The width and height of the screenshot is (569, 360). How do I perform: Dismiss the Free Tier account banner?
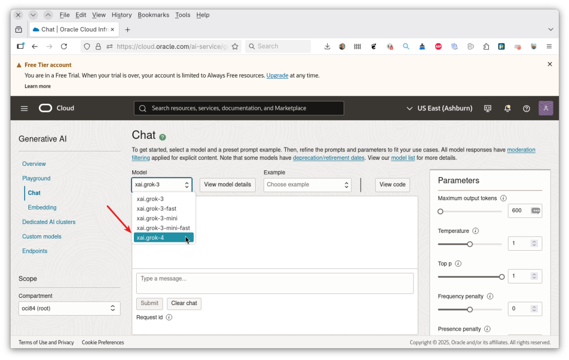click(x=550, y=64)
